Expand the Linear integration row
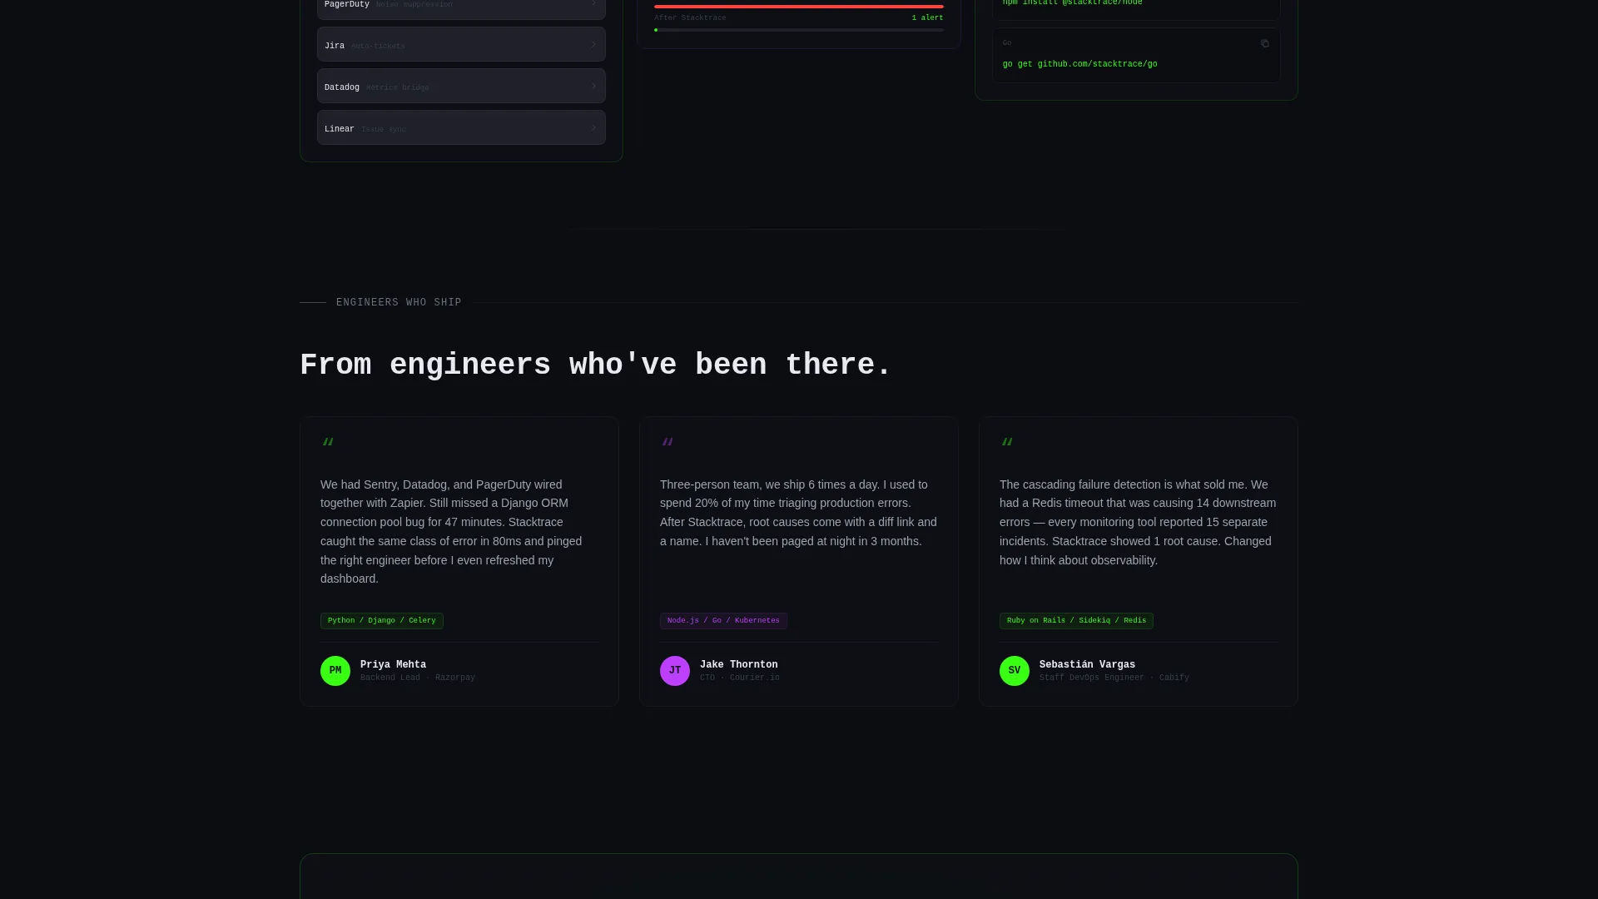 [461, 127]
